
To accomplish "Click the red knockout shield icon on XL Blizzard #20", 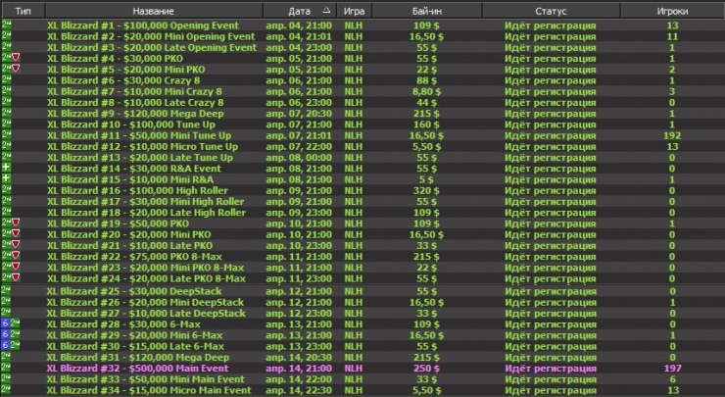I will tap(16, 233).
